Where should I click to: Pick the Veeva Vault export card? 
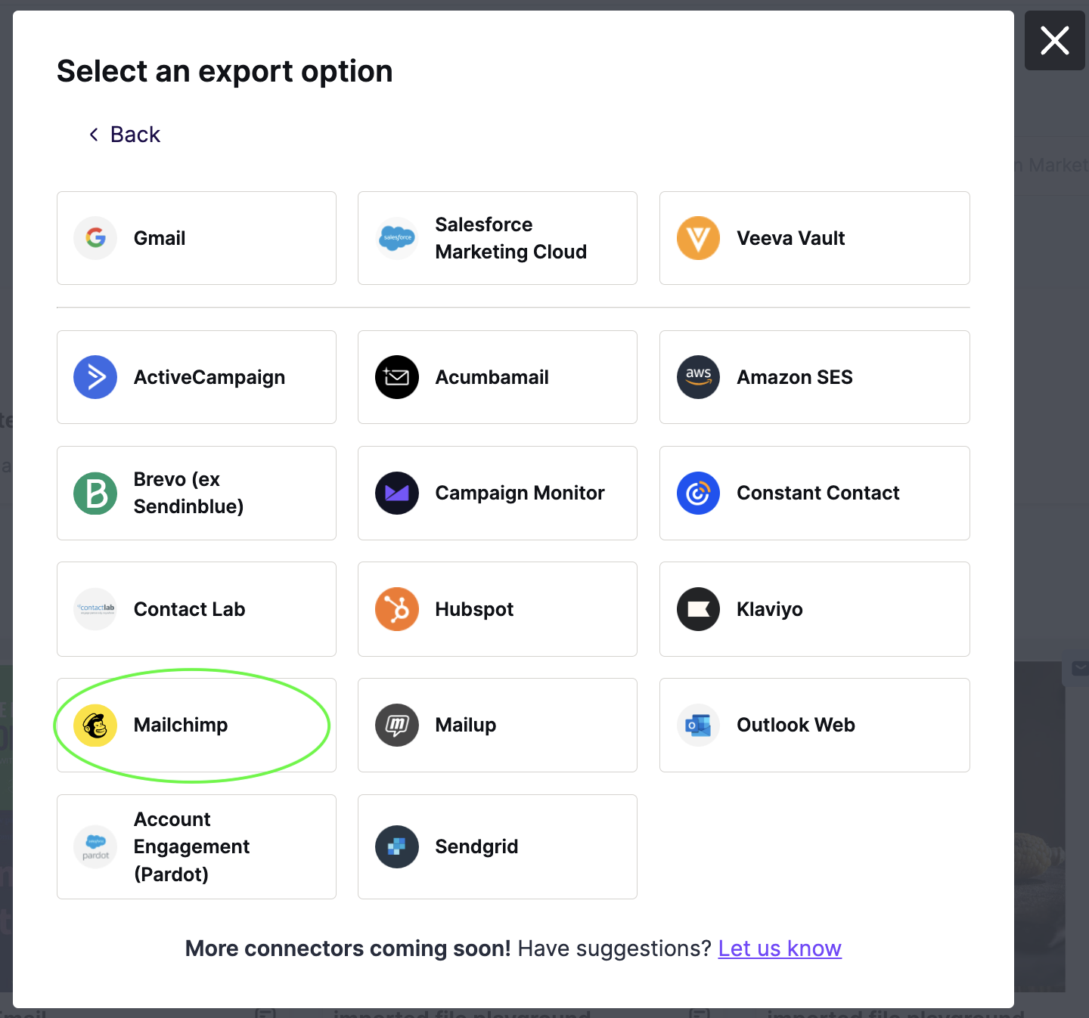(x=814, y=238)
